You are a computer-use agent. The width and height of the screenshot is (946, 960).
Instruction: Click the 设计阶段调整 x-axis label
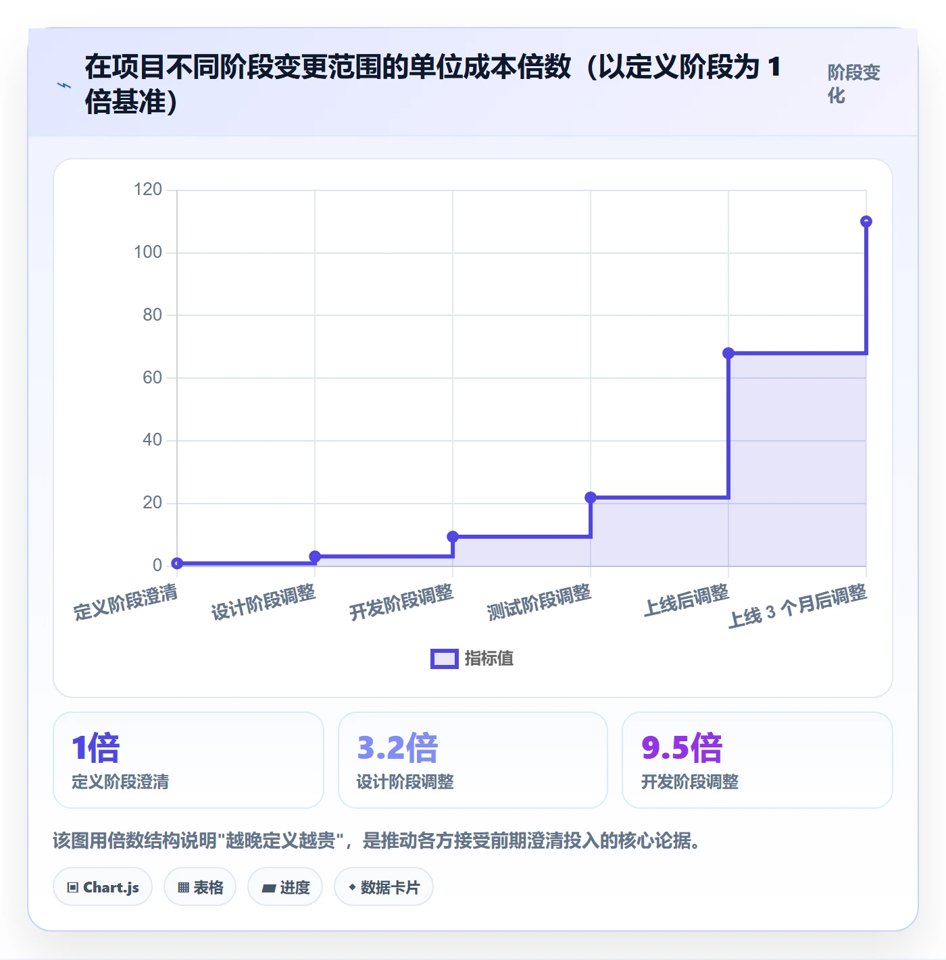264,602
